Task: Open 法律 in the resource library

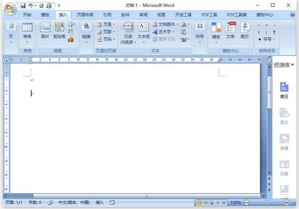Action: point(284,142)
